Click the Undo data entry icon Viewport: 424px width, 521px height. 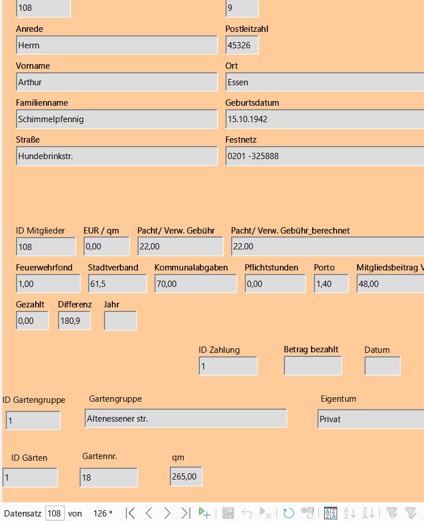[247, 513]
